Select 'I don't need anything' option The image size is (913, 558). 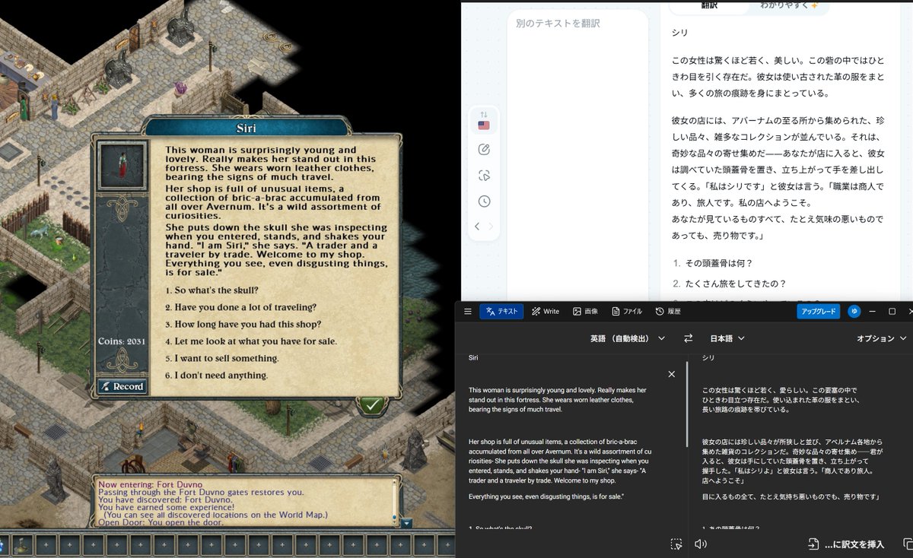pos(216,376)
